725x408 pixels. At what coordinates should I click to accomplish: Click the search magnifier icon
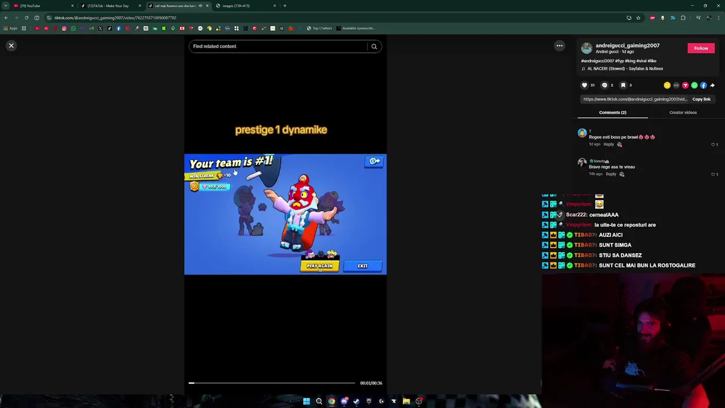[x=374, y=46]
